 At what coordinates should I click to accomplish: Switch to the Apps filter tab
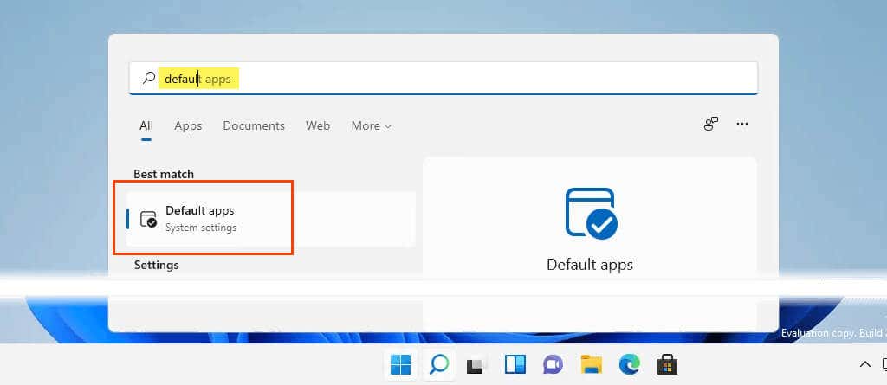click(x=188, y=125)
